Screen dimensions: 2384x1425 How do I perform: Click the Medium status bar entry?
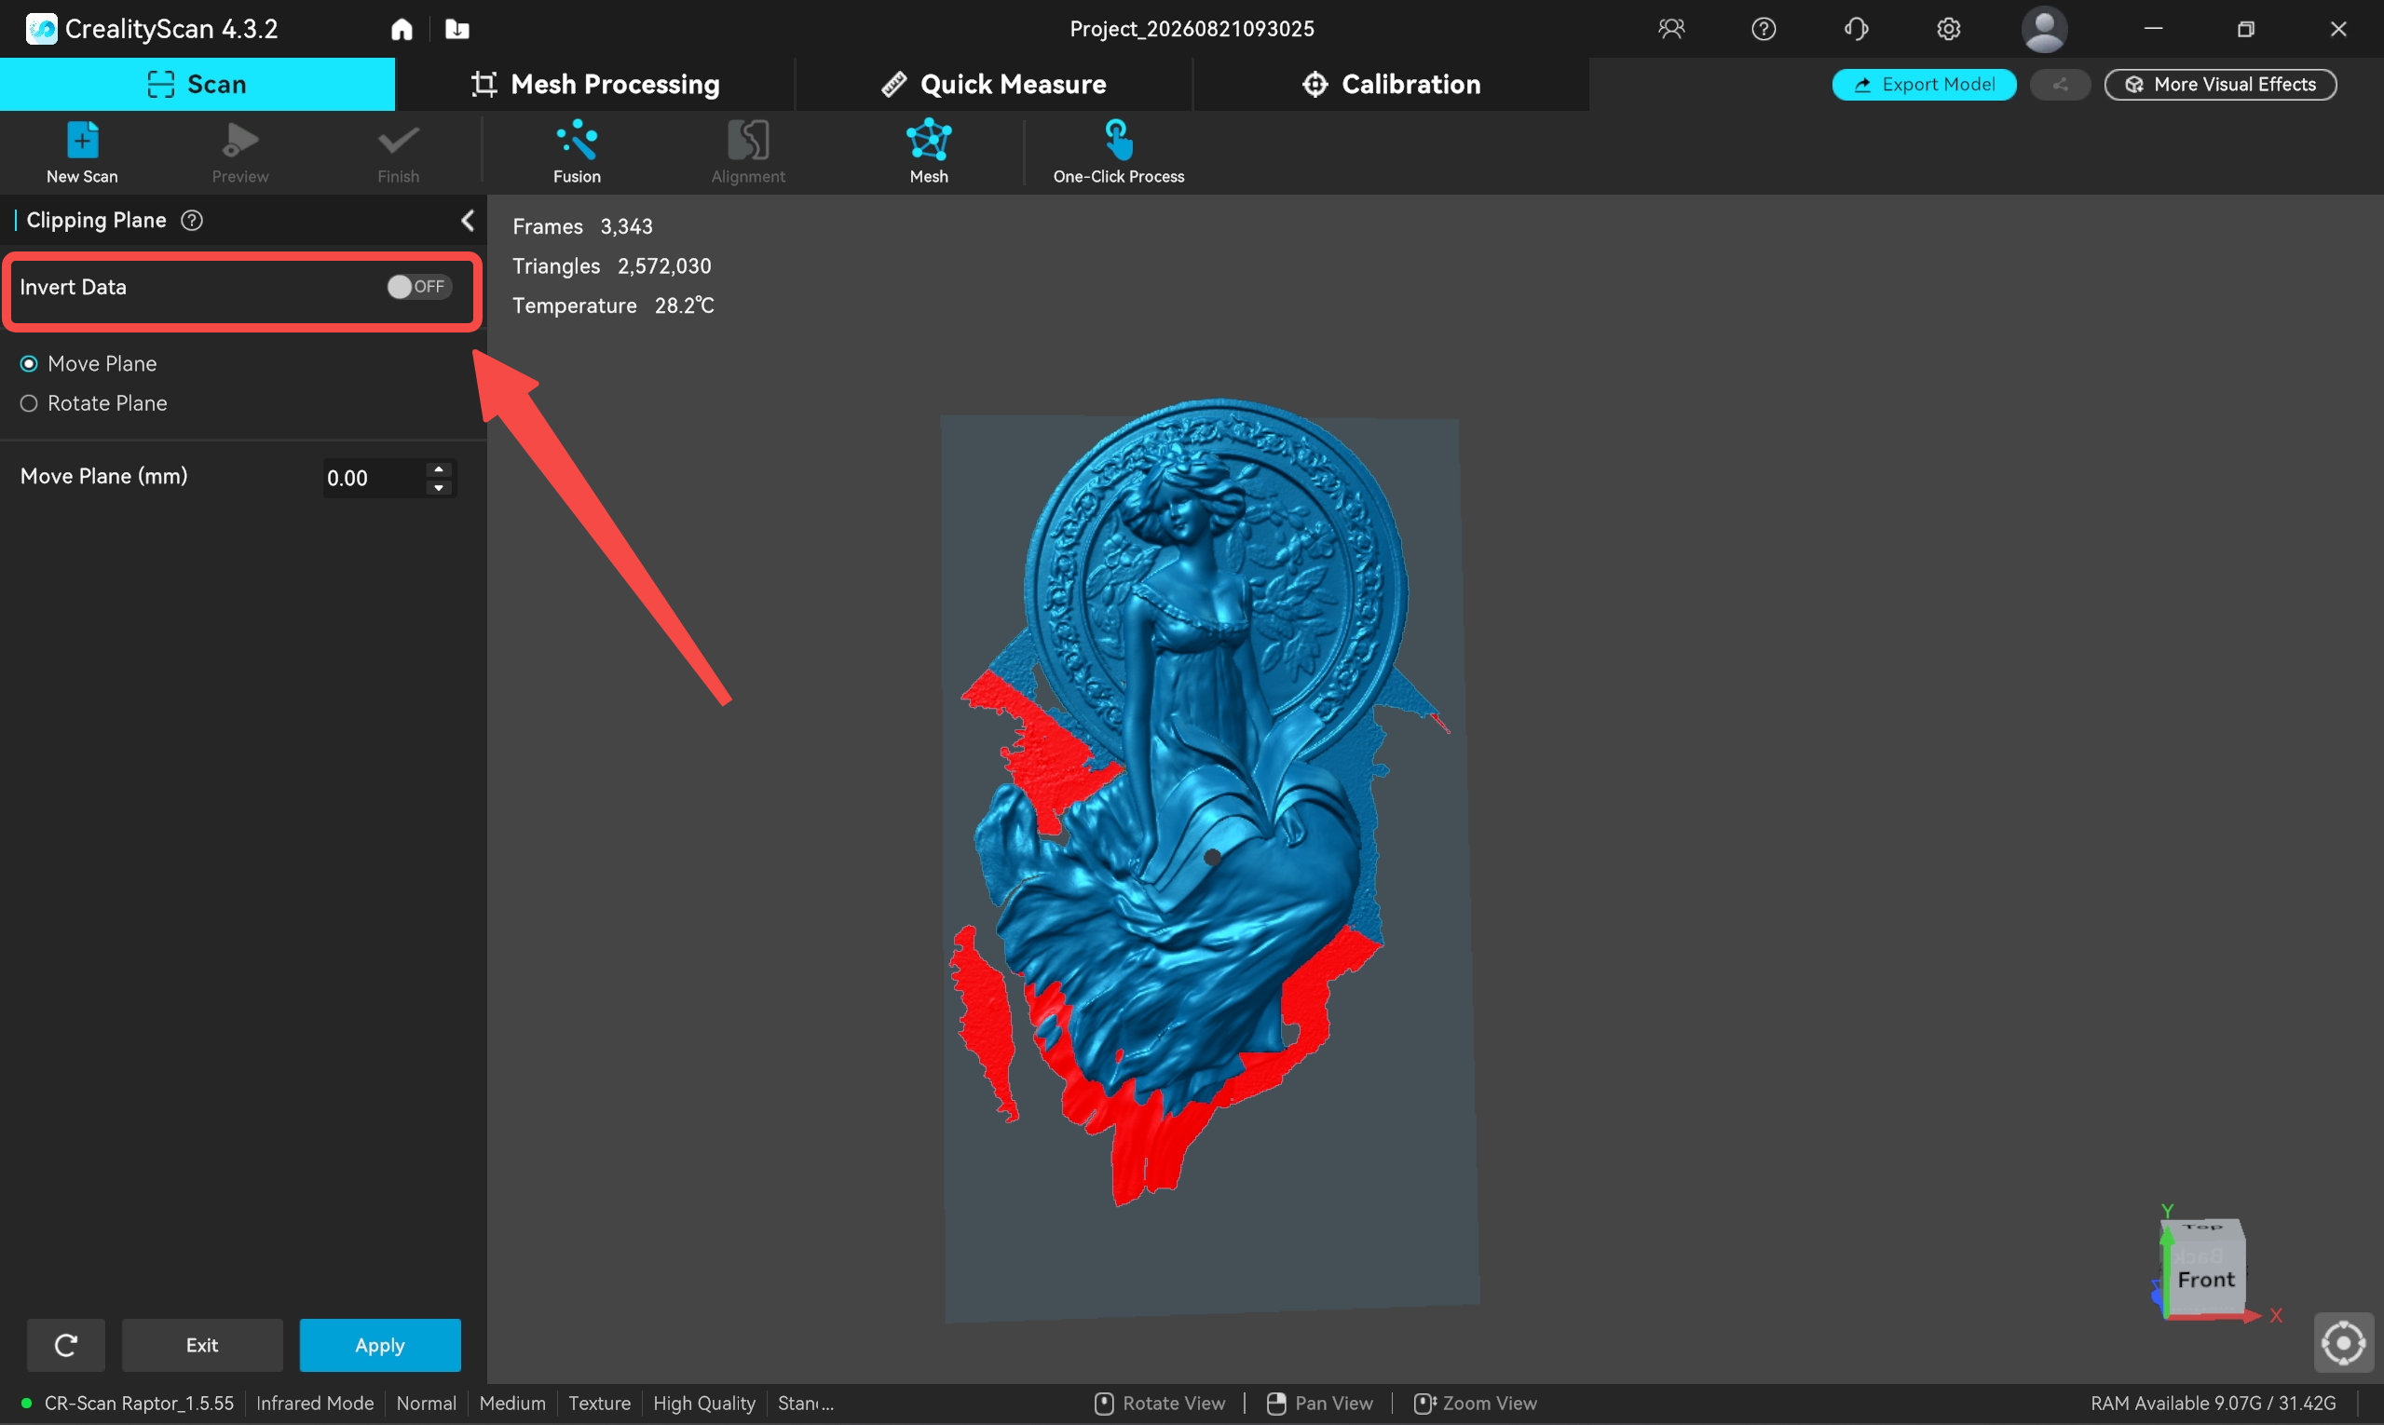click(x=512, y=1403)
